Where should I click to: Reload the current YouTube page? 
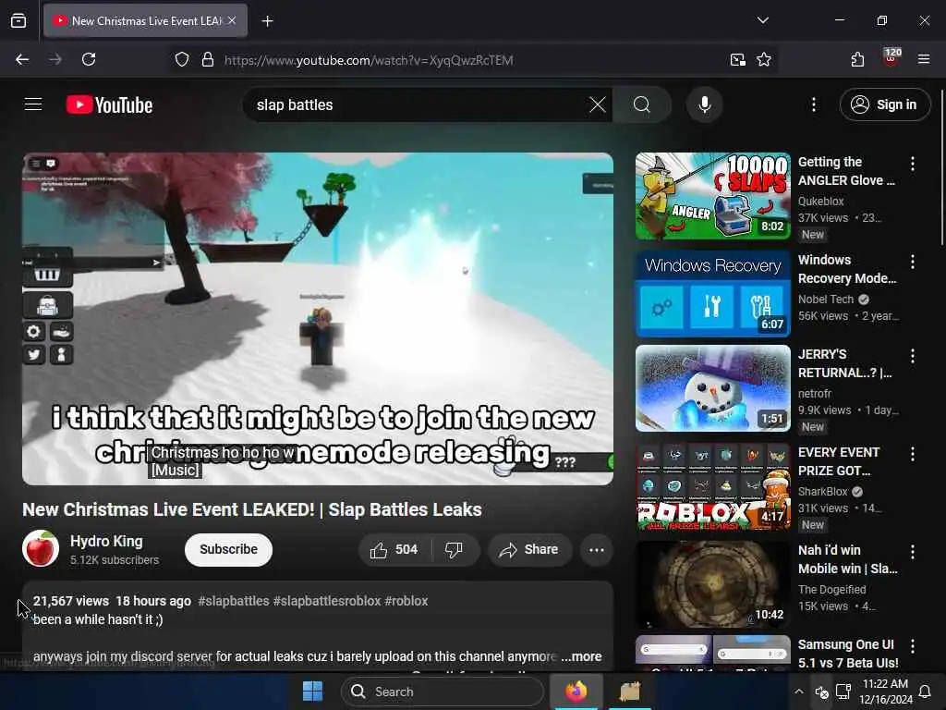coord(89,60)
